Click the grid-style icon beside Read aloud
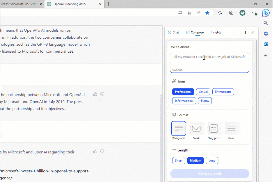Viewport: 273px width, 182px height. coord(189,13)
